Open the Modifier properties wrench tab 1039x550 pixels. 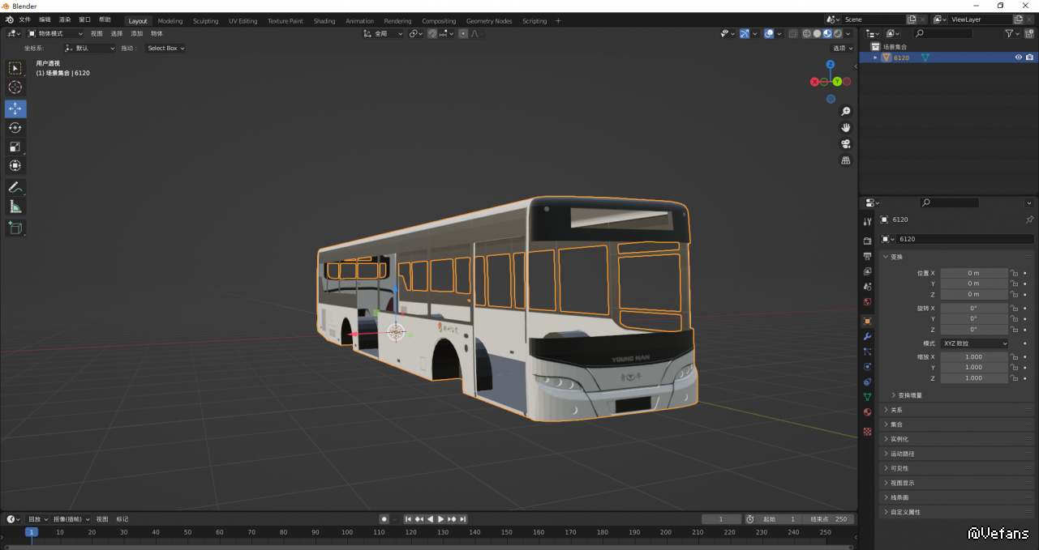click(x=867, y=336)
